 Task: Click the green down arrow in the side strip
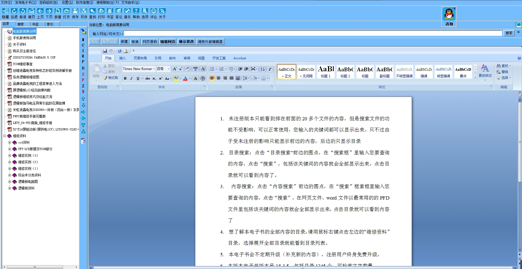(x=83, y=105)
